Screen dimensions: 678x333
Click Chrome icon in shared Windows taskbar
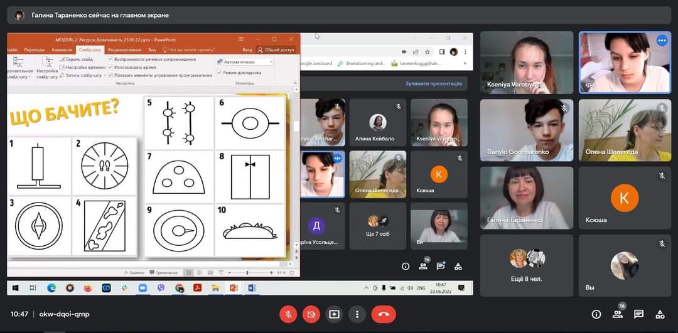180,288
